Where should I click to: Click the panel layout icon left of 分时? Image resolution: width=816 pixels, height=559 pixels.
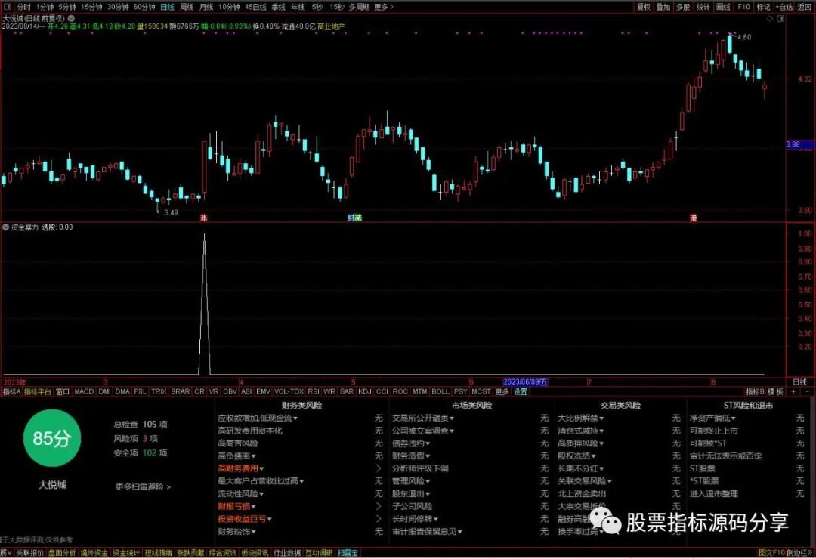tap(6, 7)
